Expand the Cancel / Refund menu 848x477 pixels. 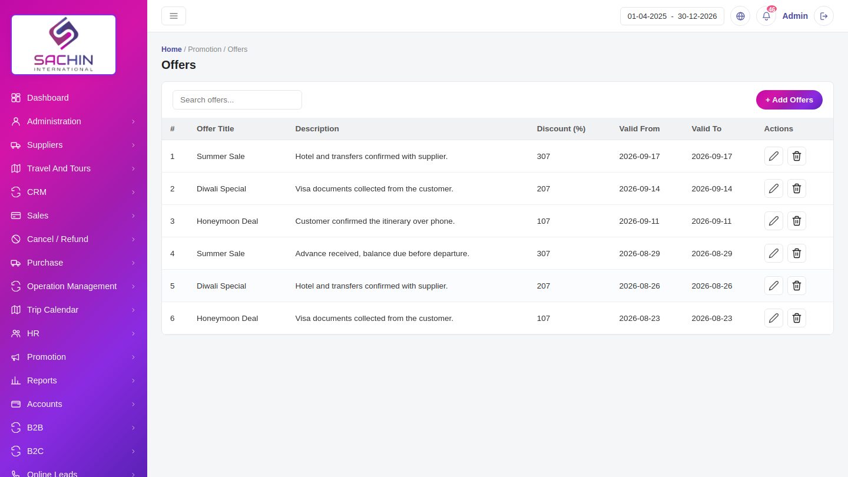[74, 239]
